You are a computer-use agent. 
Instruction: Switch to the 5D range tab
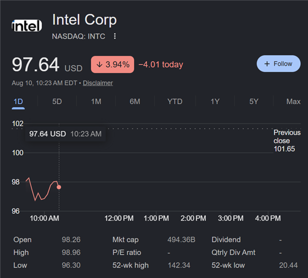(x=57, y=102)
